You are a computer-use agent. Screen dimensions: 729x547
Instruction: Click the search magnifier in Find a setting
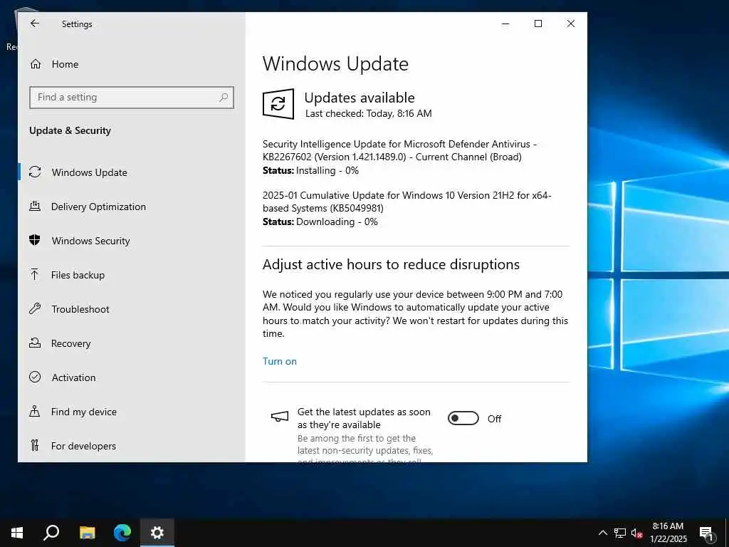click(224, 97)
